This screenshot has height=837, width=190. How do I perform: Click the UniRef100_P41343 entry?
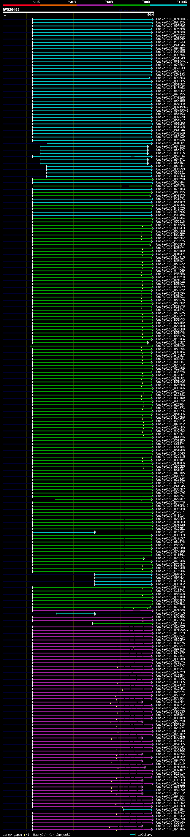click(170, 58)
